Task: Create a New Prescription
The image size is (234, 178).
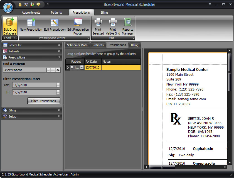Action: coord(31,25)
